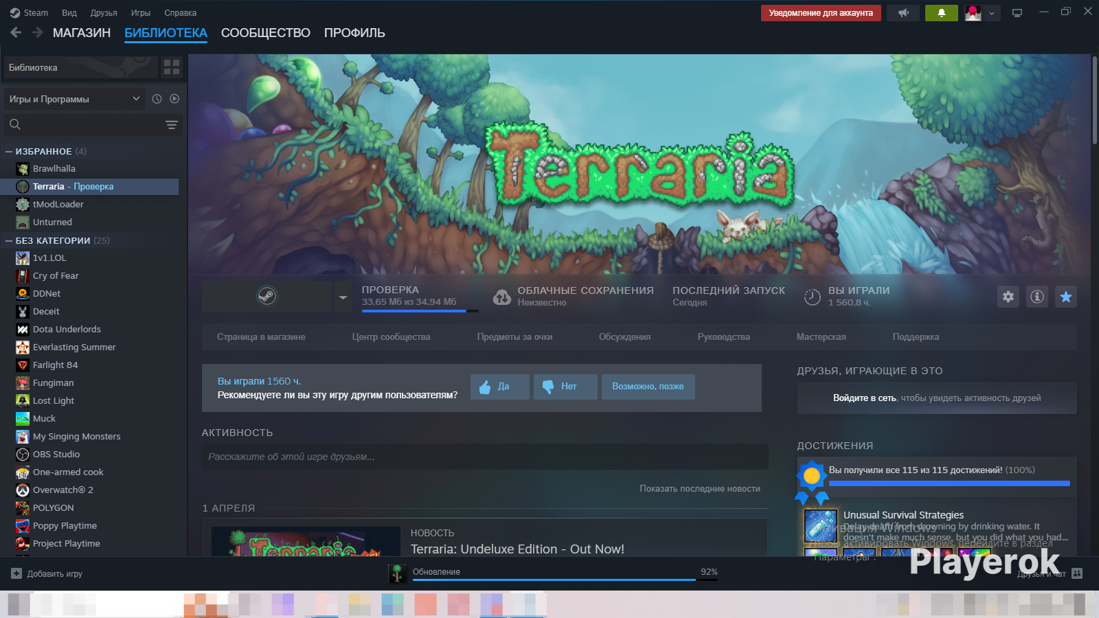Click the Farlight 84 game icon
1099x618 pixels.
(23, 365)
